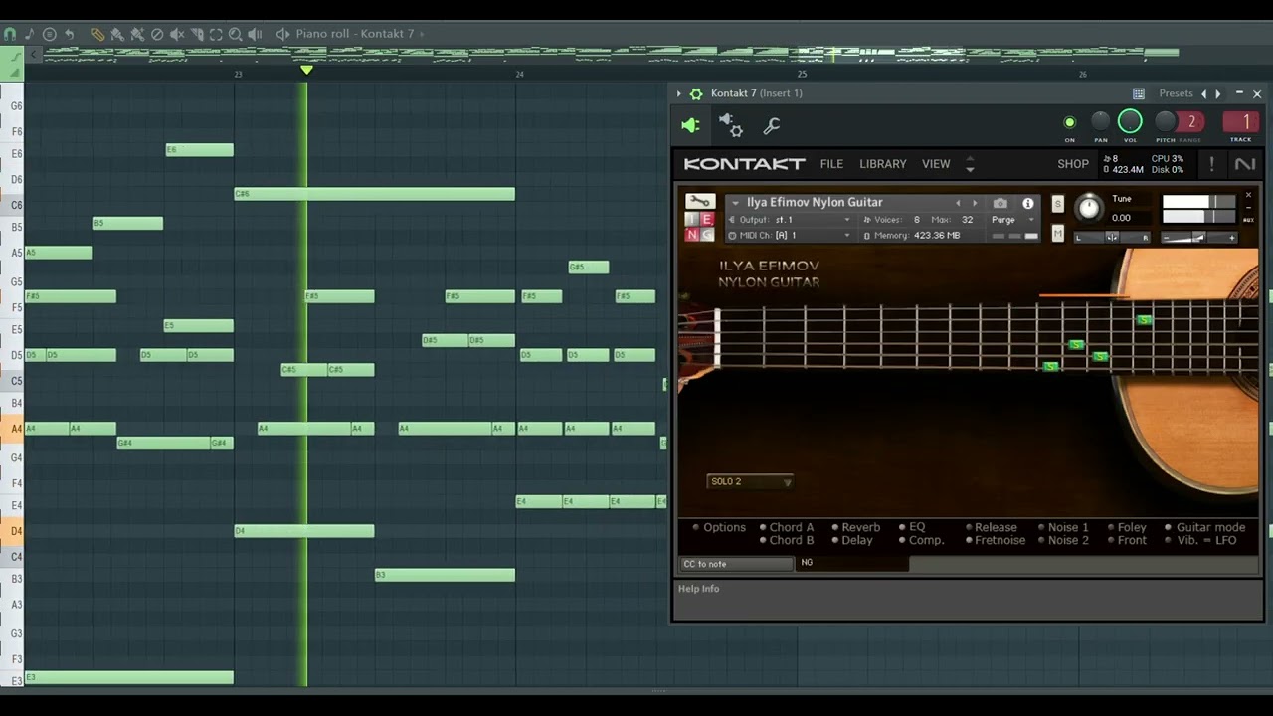Adjust the Kontakt Tune knob

1089,207
